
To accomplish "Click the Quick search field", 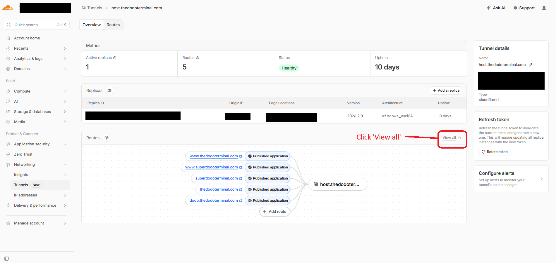I will coord(36,25).
